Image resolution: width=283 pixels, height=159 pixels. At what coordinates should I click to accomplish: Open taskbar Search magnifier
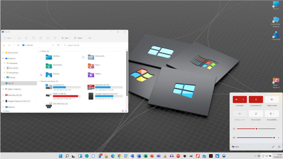pyautogui.click(x=67, y=156)
